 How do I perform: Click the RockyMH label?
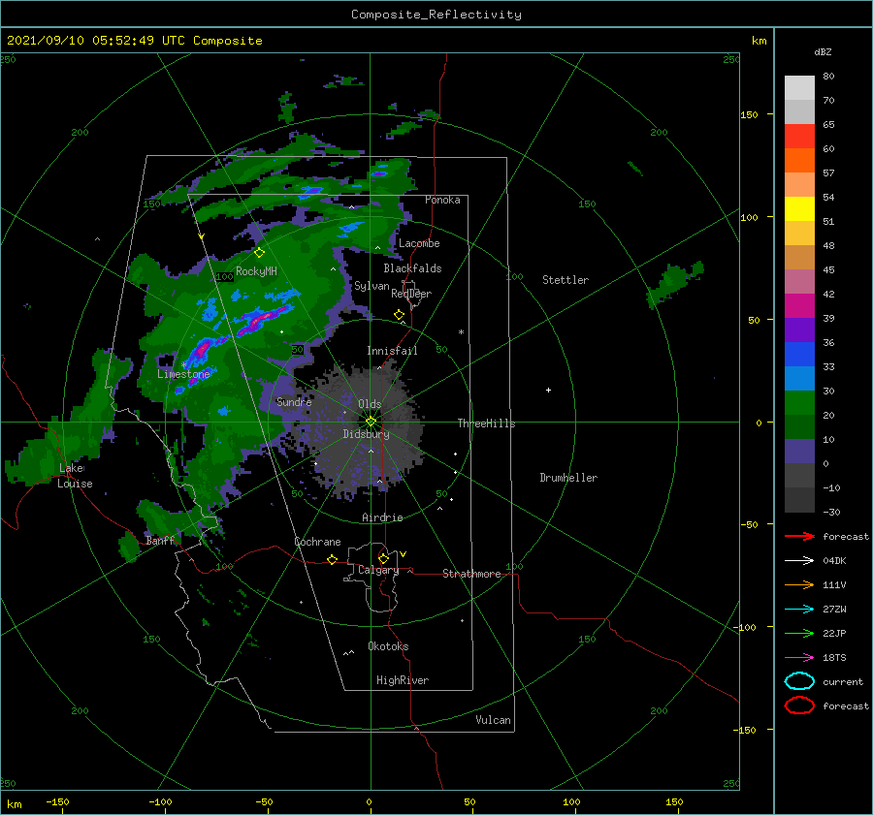coord(256,271)
